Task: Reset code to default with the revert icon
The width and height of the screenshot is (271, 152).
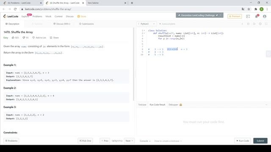Action: [254, 24]
